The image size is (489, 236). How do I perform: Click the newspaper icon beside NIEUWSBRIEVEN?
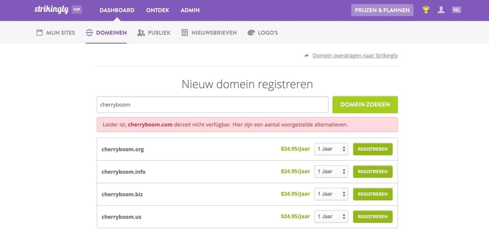pyautogui.click(x=185, y=32)
